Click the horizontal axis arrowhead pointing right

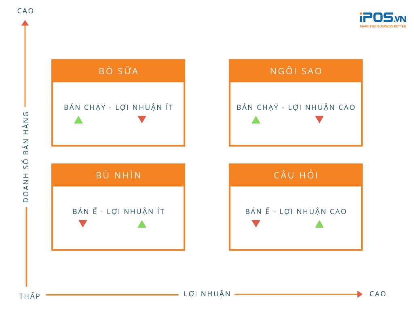(360, 294)
